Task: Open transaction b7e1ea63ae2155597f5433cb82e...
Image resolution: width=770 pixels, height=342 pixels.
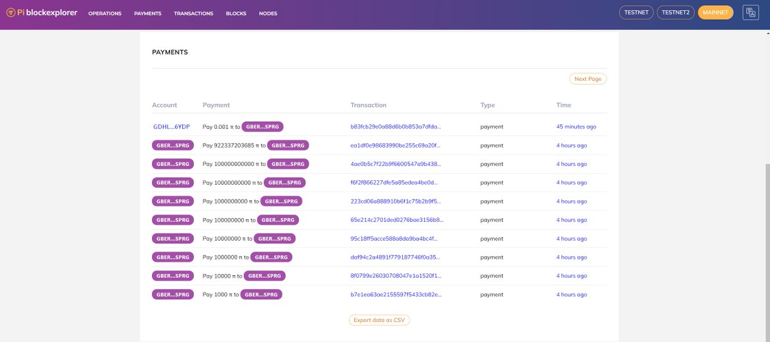Action: 395,295
